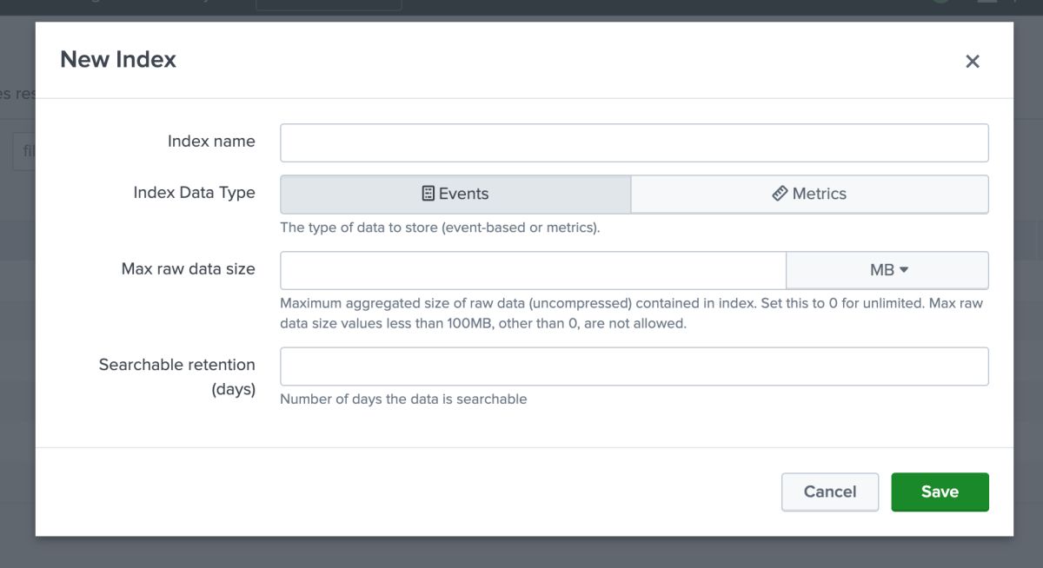Click the Index name label
The height and width of the screenshot is (568, 1043).
tap(211, 142)
